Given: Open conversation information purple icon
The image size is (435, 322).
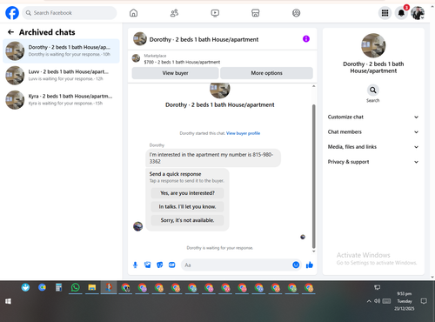Looking at the screenshot, I should coord(306,39).
